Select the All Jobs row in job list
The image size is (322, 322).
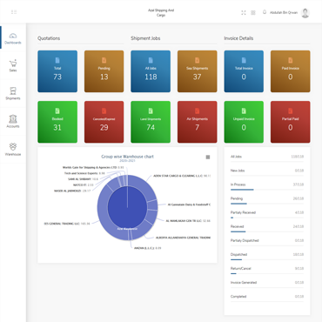pyautogui.click(x=267, y=157)
